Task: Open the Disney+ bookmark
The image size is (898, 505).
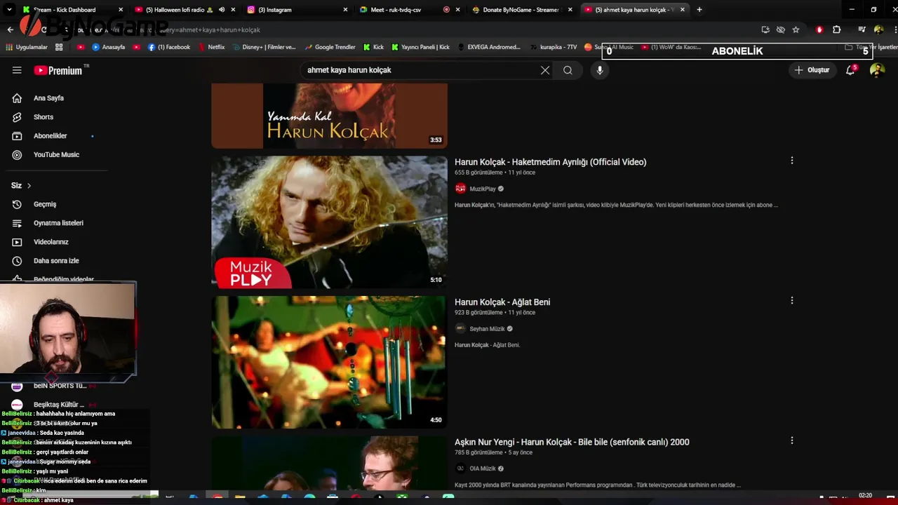Action: click(x=263, y=47)
